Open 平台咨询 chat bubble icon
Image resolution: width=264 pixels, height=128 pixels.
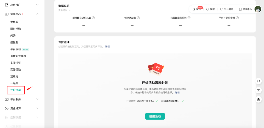(x=222, y=9)
